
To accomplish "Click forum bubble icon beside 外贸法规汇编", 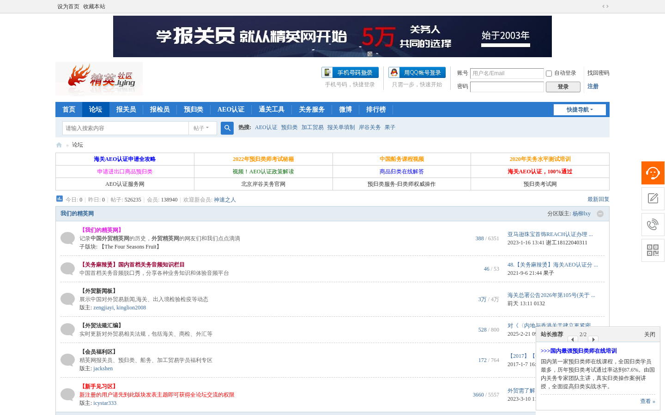I will click(67, 330).
